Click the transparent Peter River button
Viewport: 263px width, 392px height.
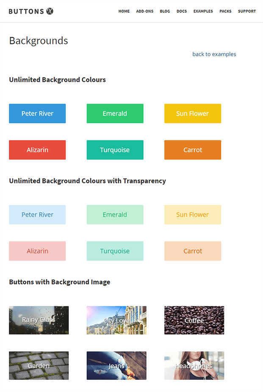(37, 214)
